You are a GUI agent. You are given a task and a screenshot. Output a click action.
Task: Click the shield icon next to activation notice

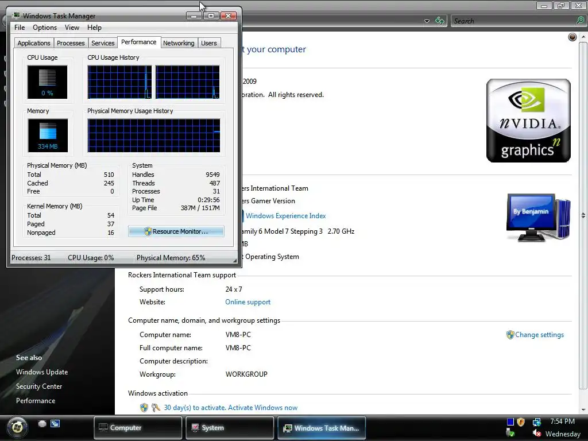(144, 408)
